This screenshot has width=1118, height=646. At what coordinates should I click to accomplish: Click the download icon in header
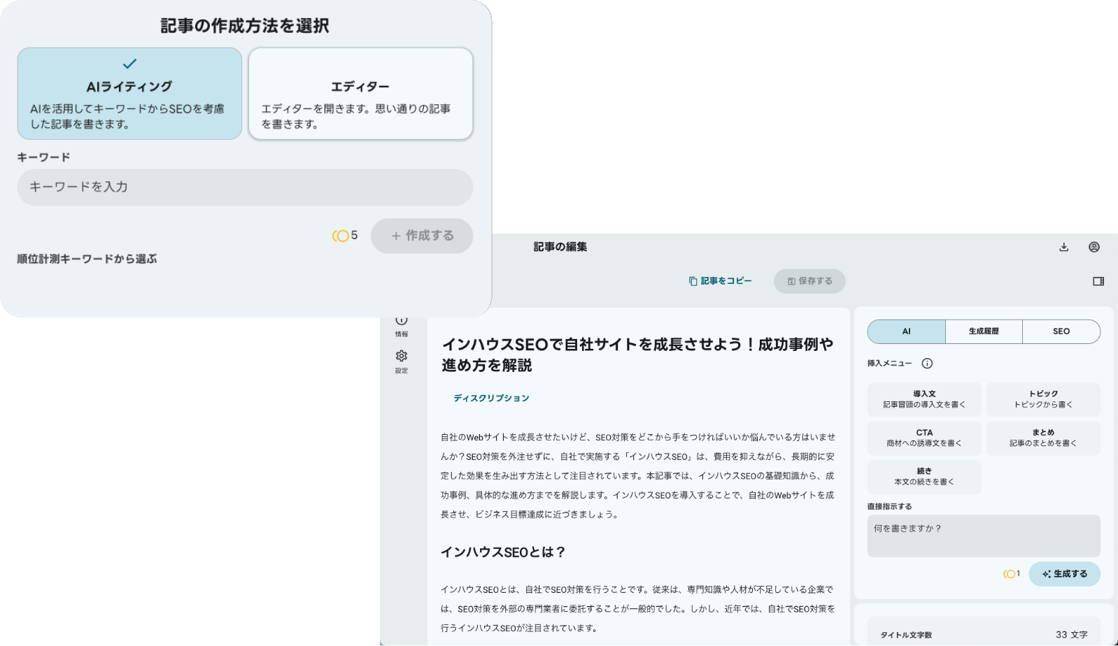pos(1063,247)
